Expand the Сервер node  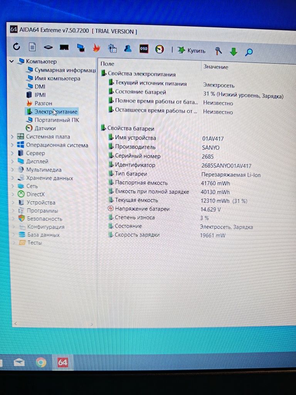click(x=12, y=153)
